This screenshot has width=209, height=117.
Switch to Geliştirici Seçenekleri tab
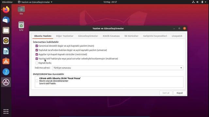[155, 36]
